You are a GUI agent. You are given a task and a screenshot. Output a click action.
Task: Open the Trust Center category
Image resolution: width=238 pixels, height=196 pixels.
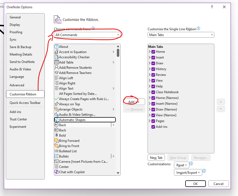click(25, 119)
